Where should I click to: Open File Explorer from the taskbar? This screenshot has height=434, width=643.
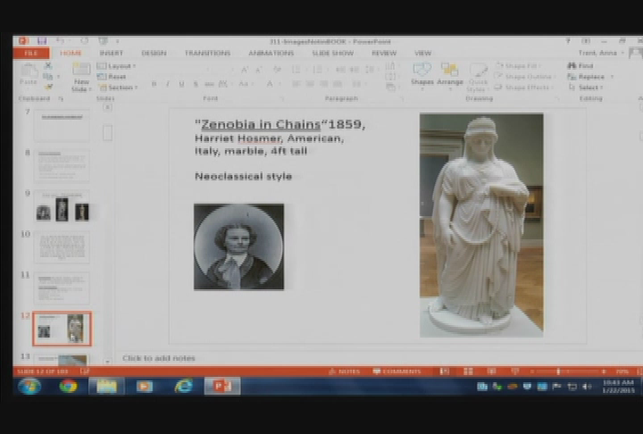[106, 386]
